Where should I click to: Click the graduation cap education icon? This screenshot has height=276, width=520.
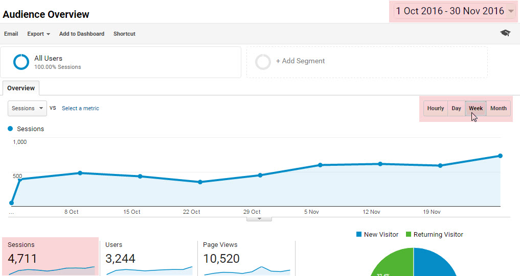pos(505,33)
